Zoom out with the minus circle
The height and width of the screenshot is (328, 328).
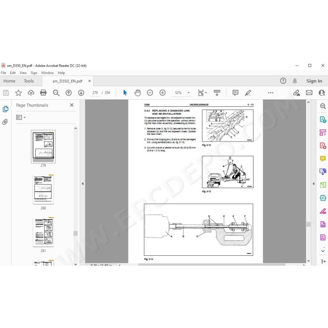point(150,93)
